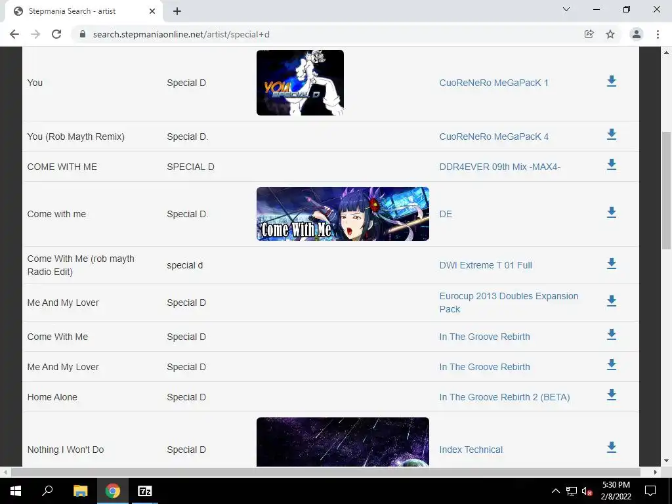
Task: Click the scroll up arrow
Action: tap(666, 52)
